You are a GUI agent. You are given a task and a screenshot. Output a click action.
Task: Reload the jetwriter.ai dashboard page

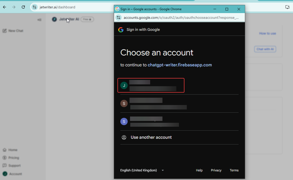[23, 7]
